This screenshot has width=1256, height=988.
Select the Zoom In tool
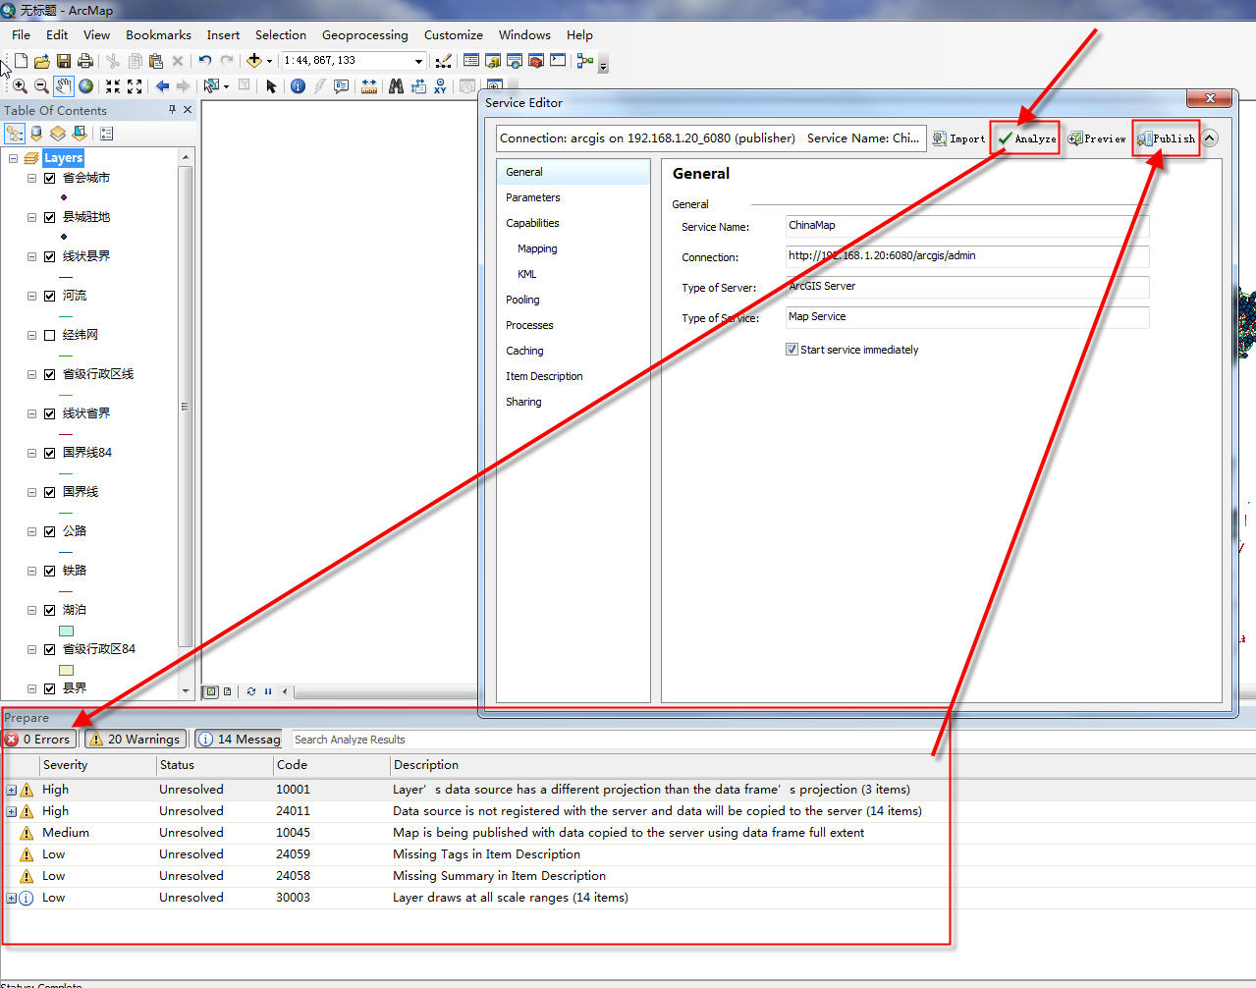click(x=20, y=86)
